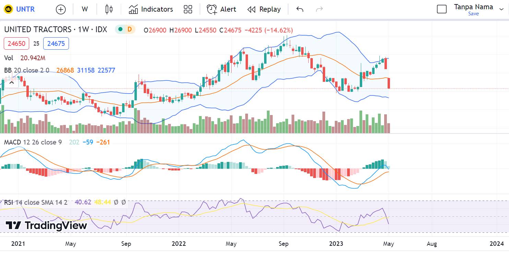The image size is (509, 254).
Task: Click the redo arrow
Action: (319, 9)
